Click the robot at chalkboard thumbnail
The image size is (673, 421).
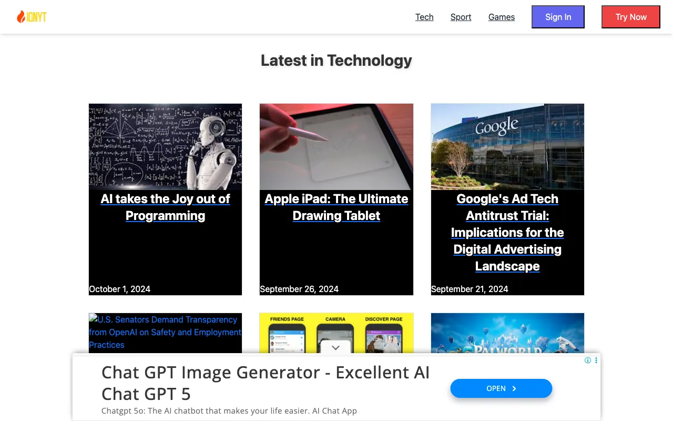pyautogui.click(x=165, y=147)
